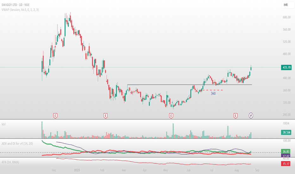Click the December earnings marker icon
295x174 pixels.
point(55,116)
